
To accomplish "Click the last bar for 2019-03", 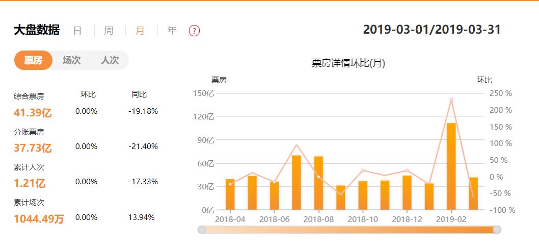I will (473, 193).
